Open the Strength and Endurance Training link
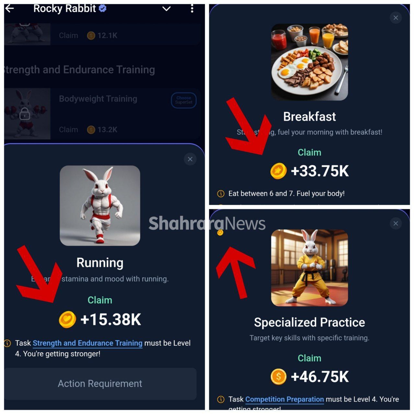The width and height of the screenshot is (414, 414). [x=87, y=343]
